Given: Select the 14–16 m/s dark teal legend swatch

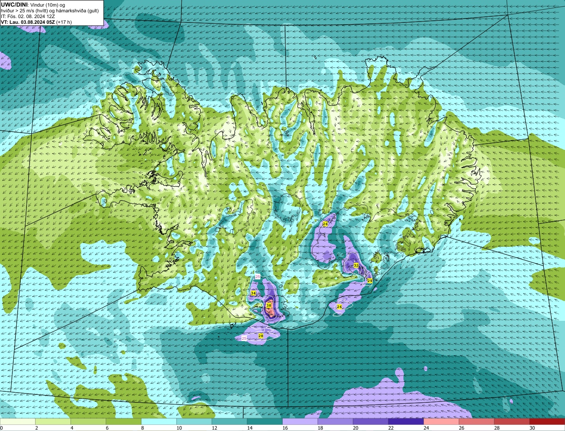Looking at the screenshot, I should (265, 422).
